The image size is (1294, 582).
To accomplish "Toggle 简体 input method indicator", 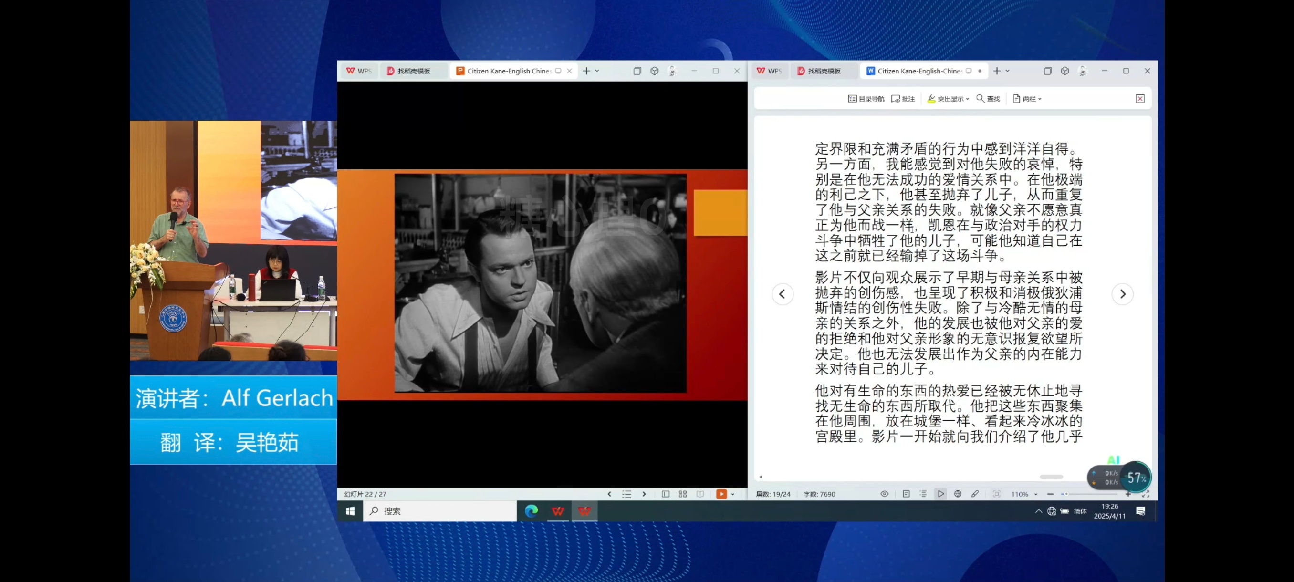I will (x=1080, y=511).
